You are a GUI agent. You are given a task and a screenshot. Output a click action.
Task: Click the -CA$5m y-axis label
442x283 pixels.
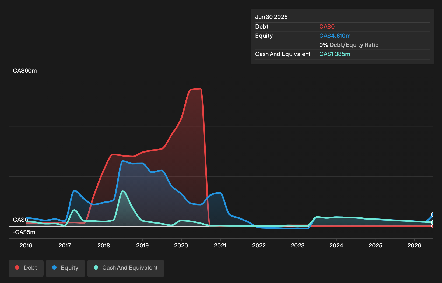point(24,232)
